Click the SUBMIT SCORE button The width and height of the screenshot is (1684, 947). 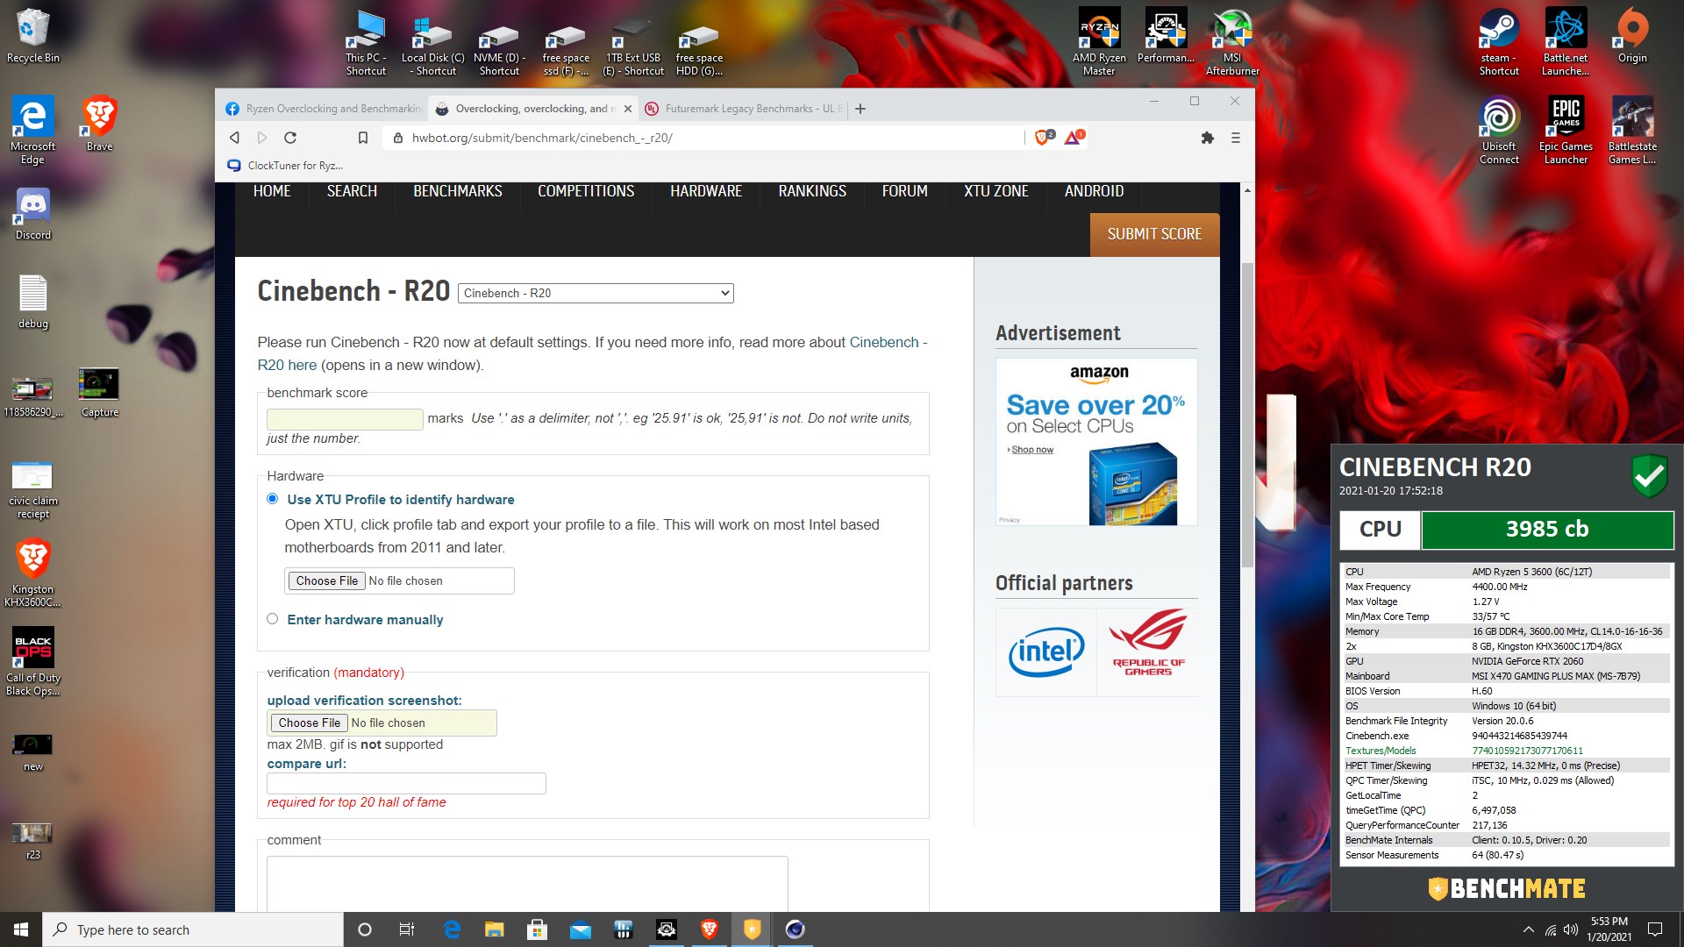(1154, 234)
